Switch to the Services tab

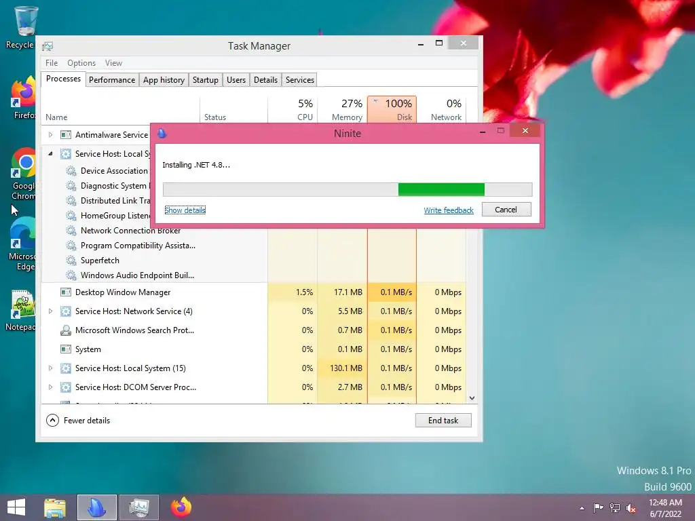coord(299,80)
